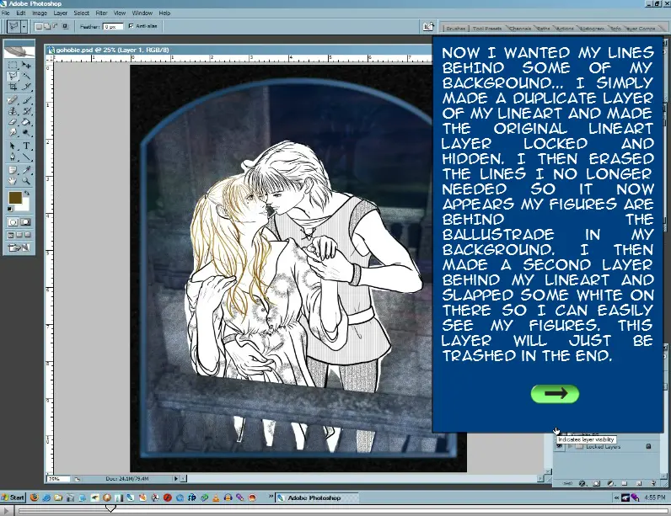This screenshot has height=516, width=671.
Task: Select the Move tool
Action: click(26, 65)
